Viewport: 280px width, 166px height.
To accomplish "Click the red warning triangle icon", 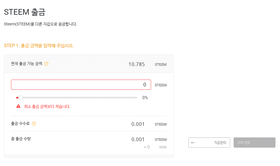I will [18, 106].
